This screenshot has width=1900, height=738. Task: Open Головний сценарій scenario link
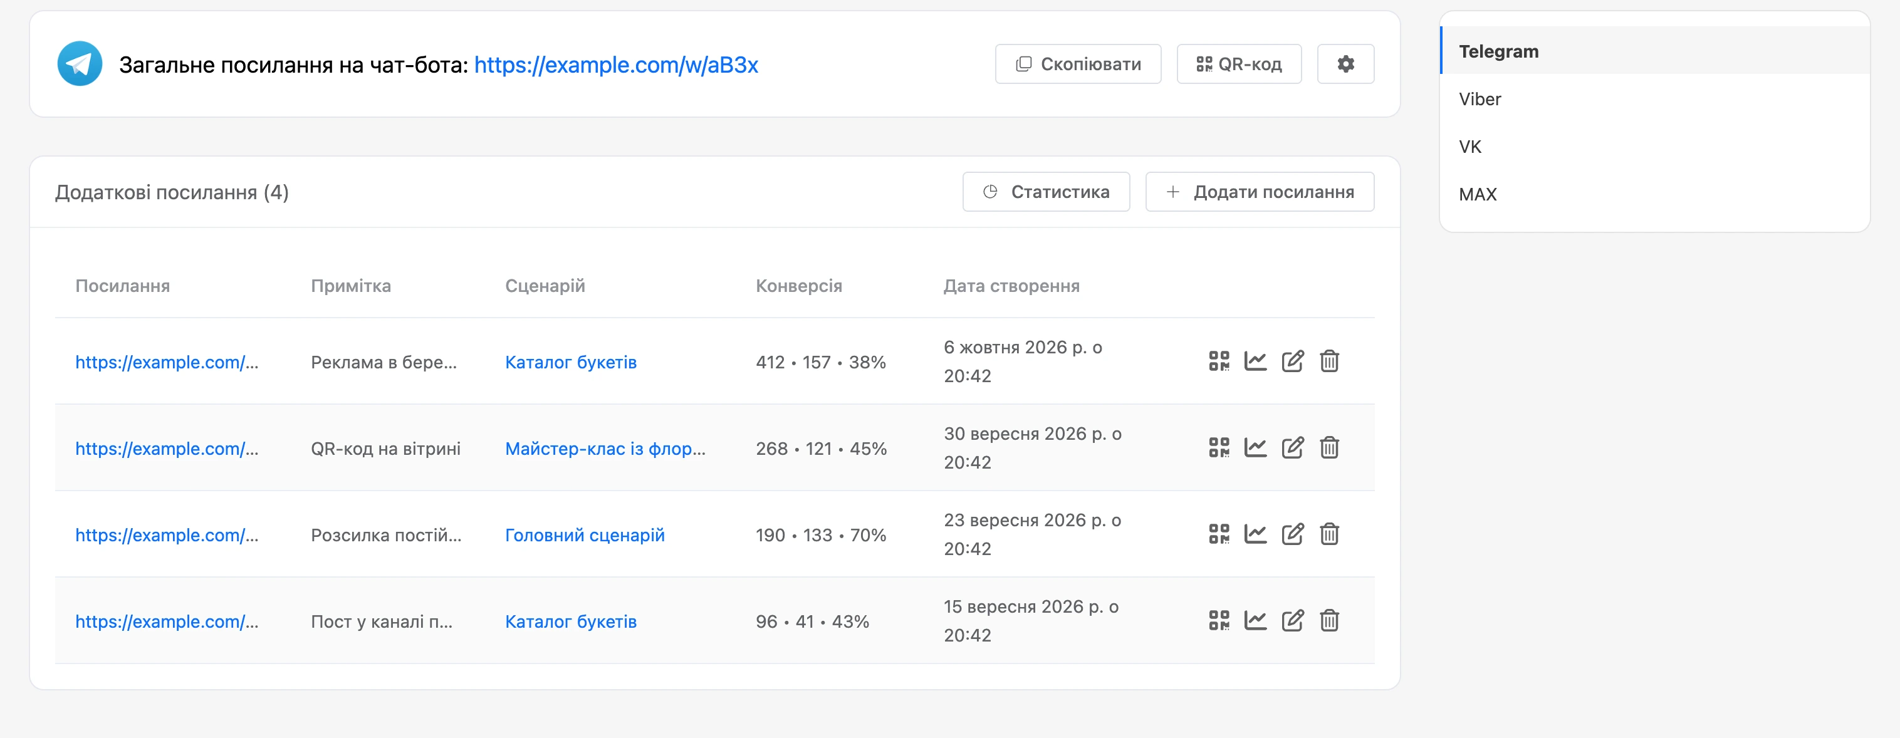point(584,534)
